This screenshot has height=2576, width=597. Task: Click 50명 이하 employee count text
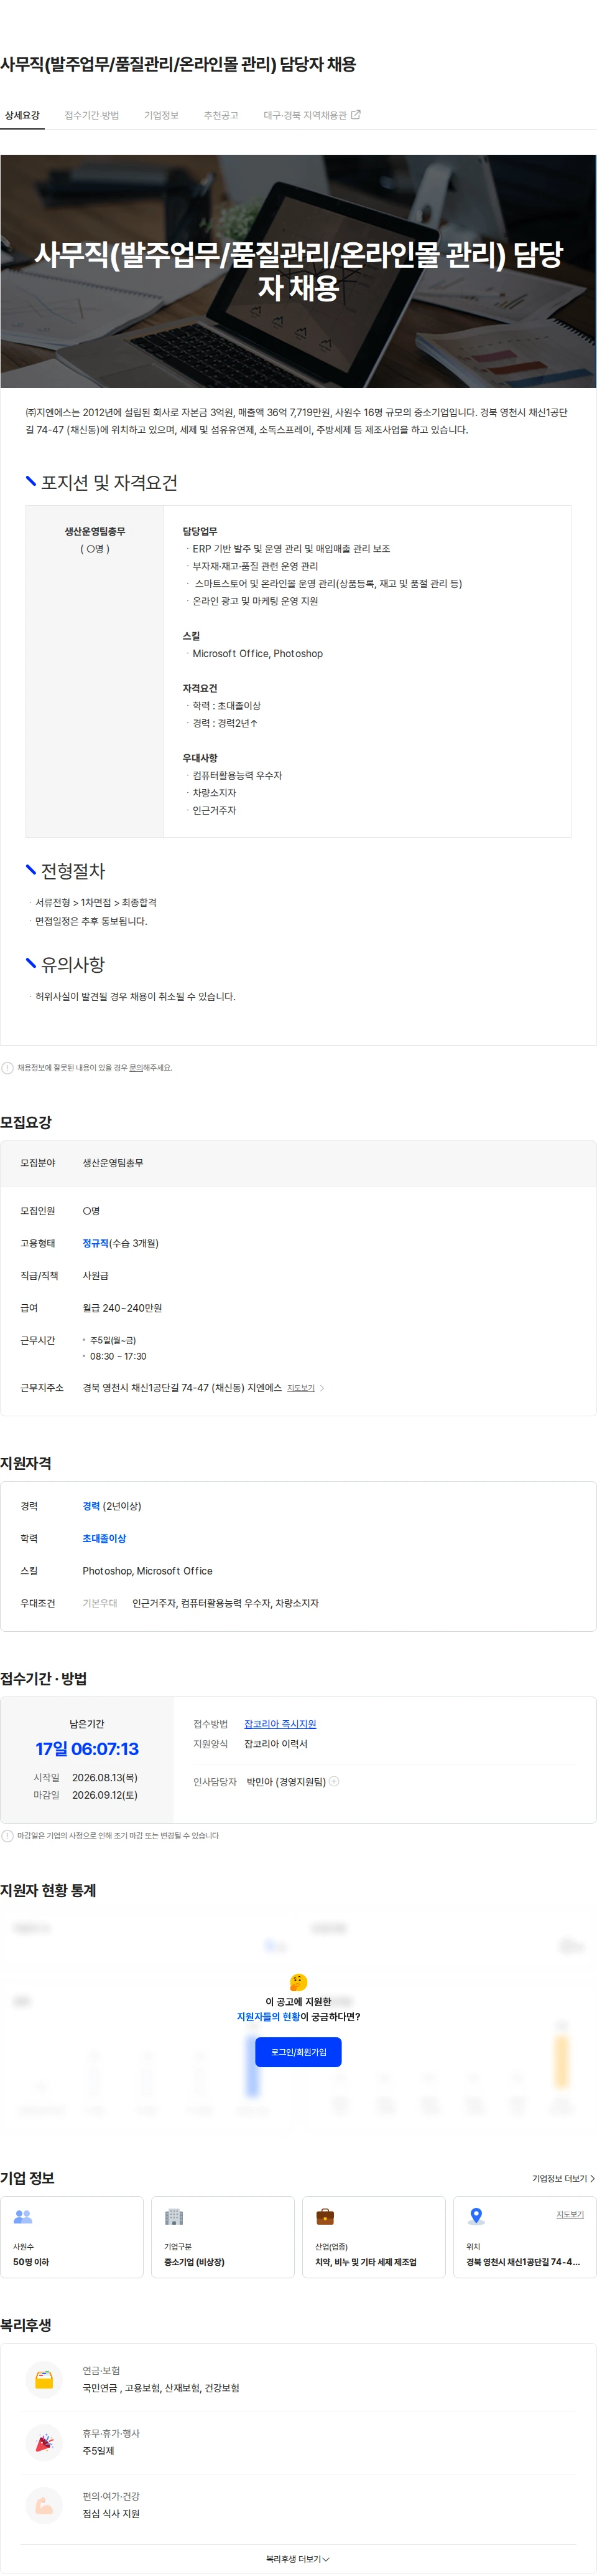(x=31, y=2262)
